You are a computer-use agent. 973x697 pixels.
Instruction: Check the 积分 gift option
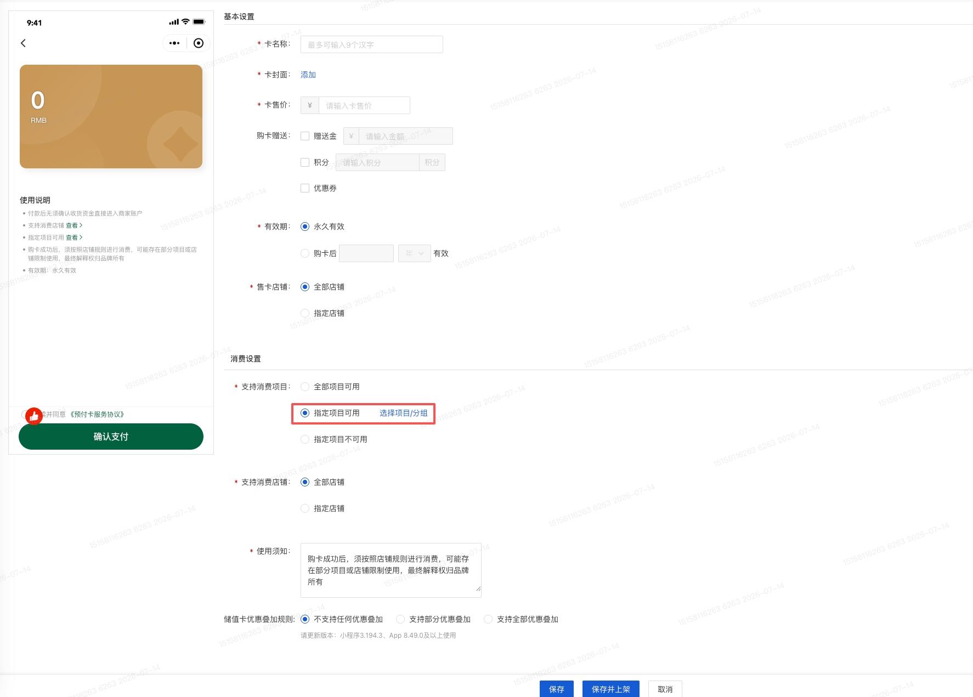[x=305, y=162]
